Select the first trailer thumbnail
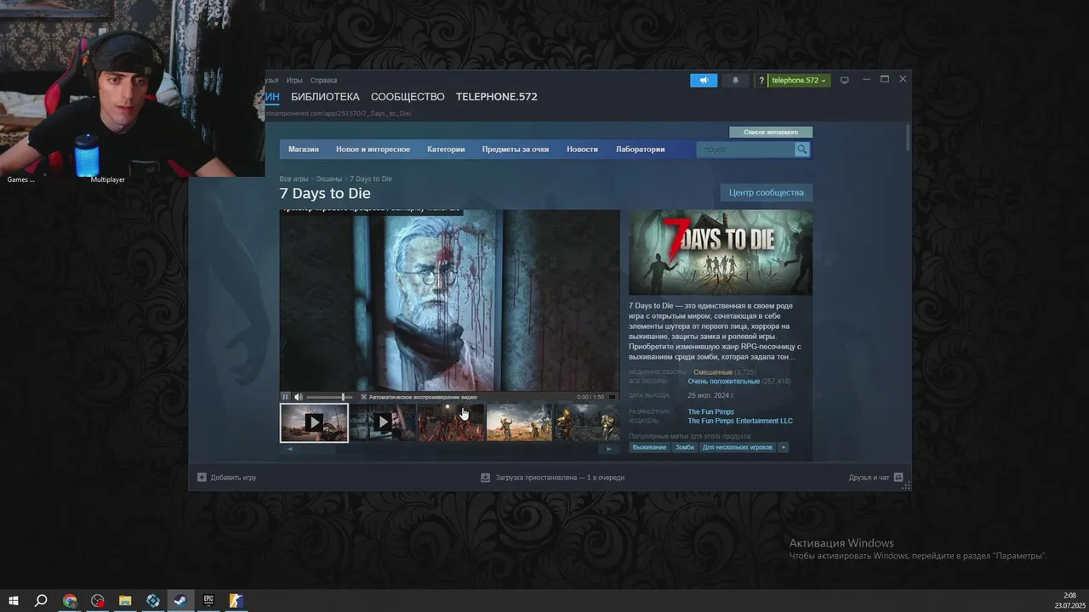1089x612 pixels. (314, 422)
